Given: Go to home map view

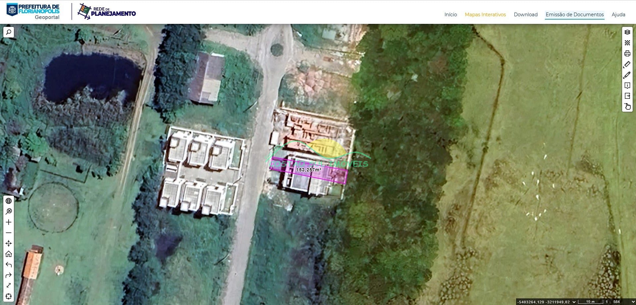Looking at the screenshot, I should point(9,254).
